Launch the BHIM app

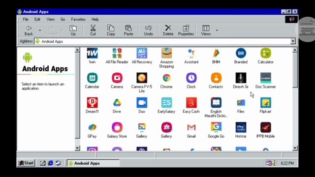pyautogui.click(x=216, y=54)
